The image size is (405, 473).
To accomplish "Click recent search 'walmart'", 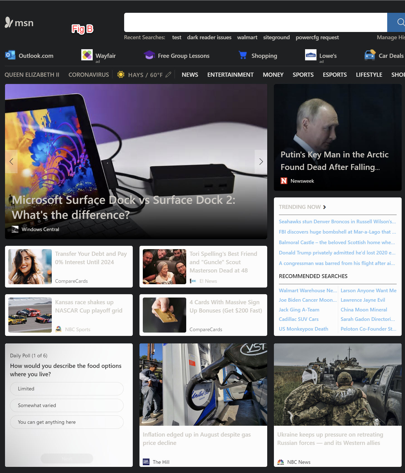I will [247, 37].
